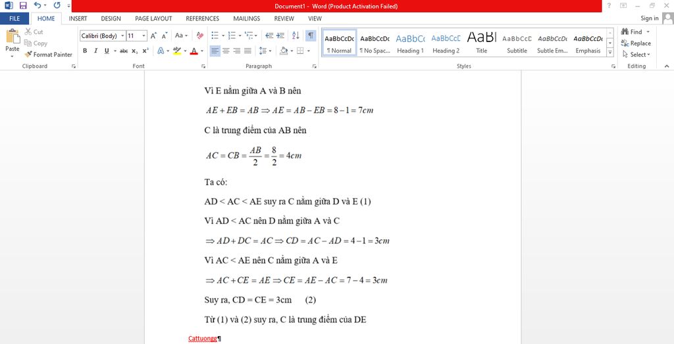
Task: Save the document using the quick access Save icon
Action: [23, 5]
